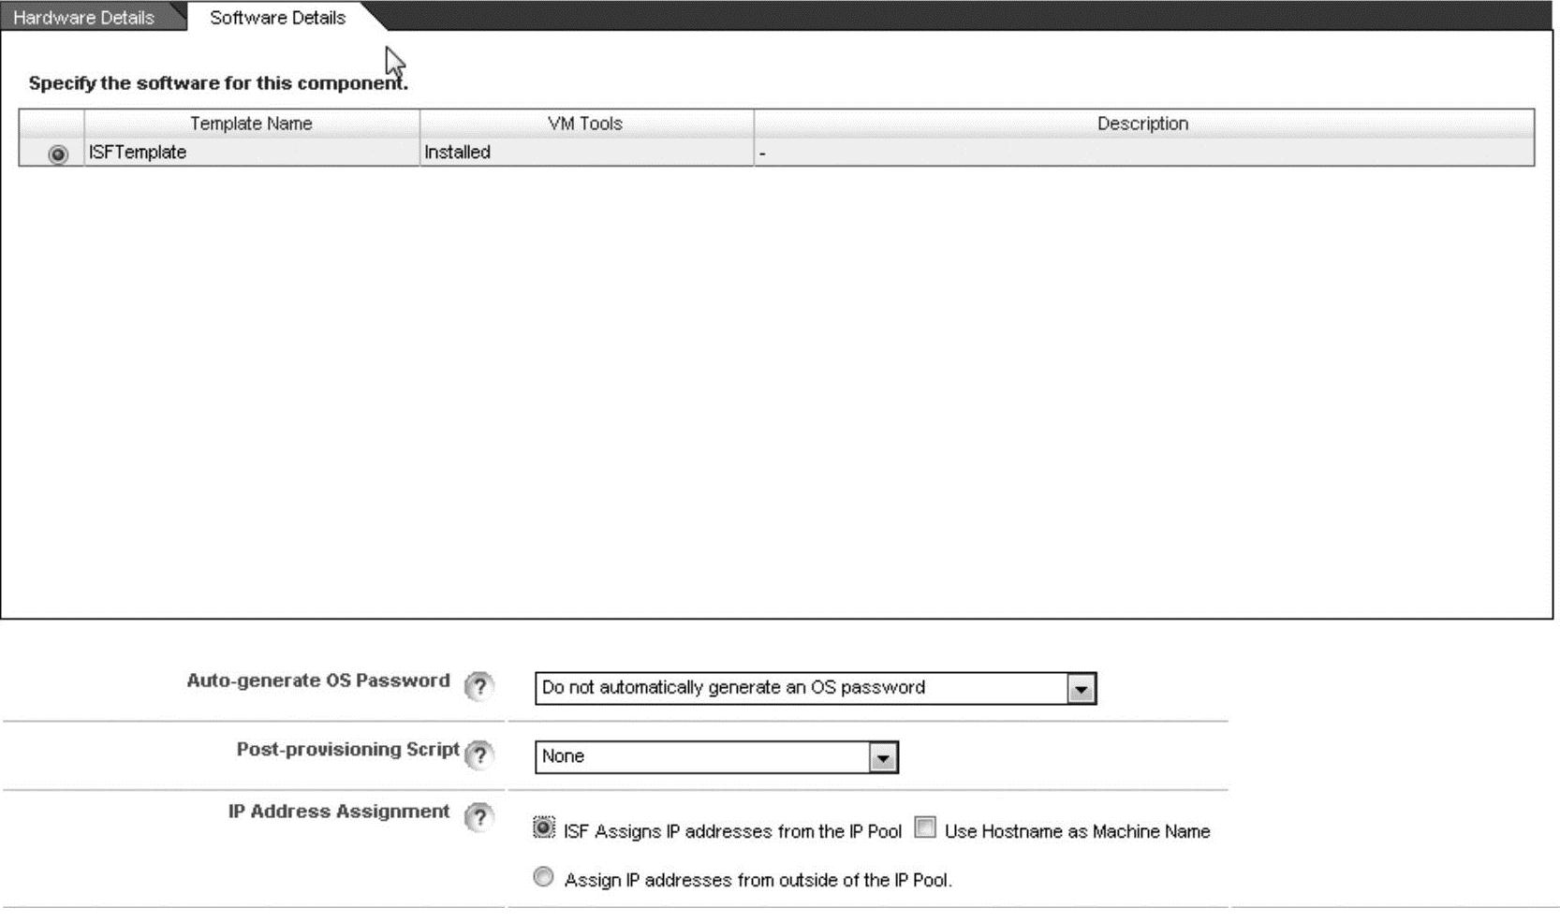Select the ISFTemplate radio button

58,154
